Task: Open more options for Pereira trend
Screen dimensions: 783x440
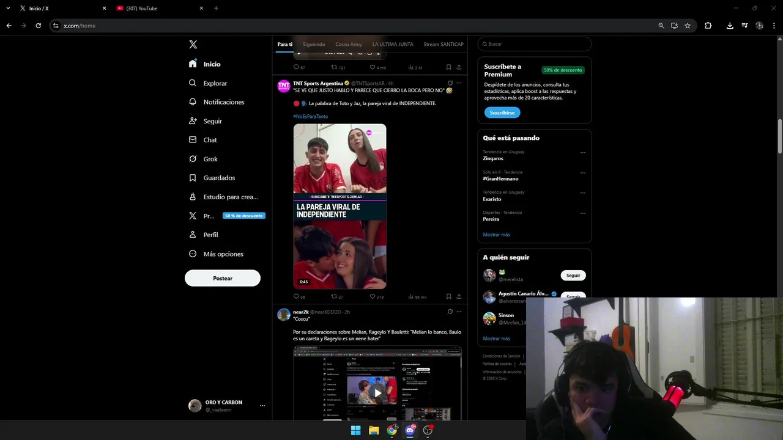Action: [x=582, y=213]
